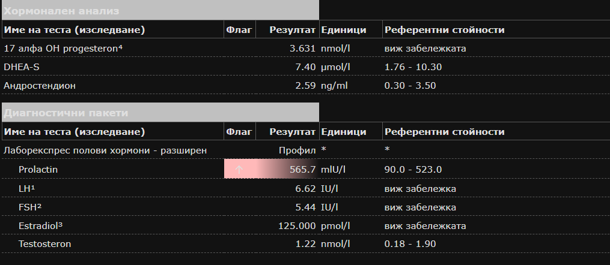Viewport: 610px width, 265px height.
Task: Select the Testosteron test name
Action: click(x=44, y=244)
